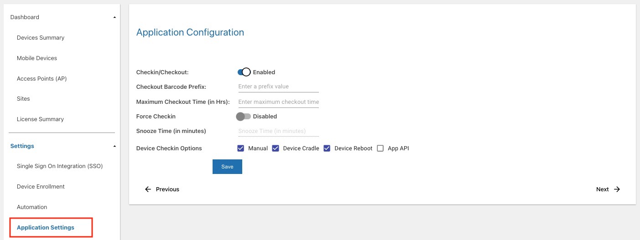Go to the Next configuration page

pyautogui.click(x=608, y=189)
